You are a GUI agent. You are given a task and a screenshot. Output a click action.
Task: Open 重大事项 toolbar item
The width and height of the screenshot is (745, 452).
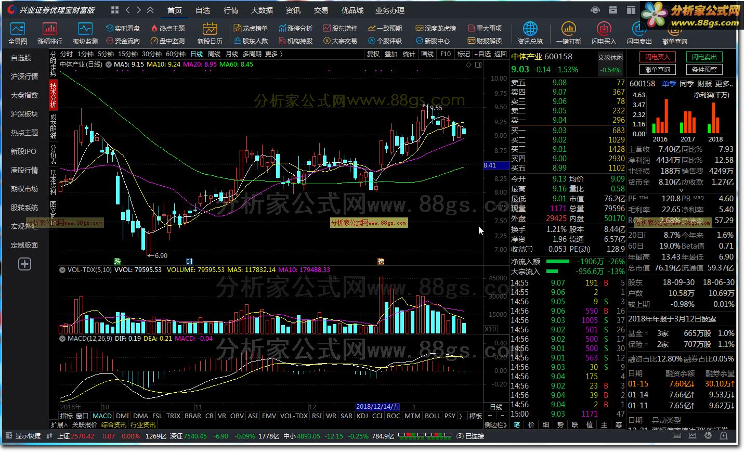[x=485, y=28]
